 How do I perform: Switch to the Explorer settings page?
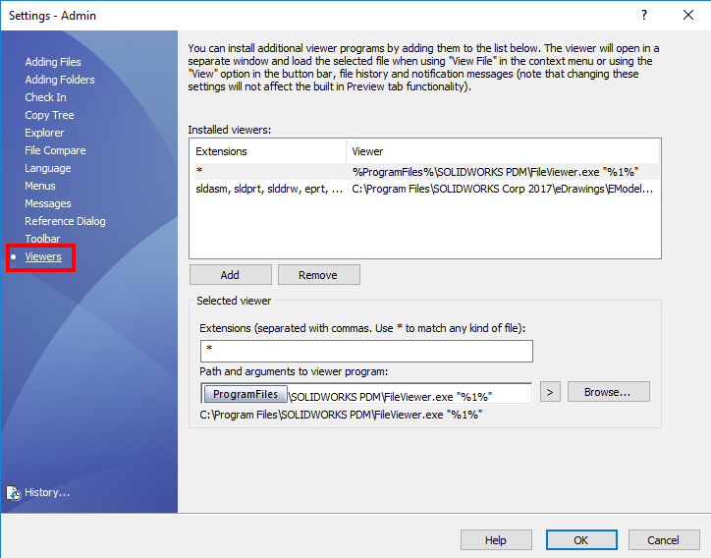44,133
